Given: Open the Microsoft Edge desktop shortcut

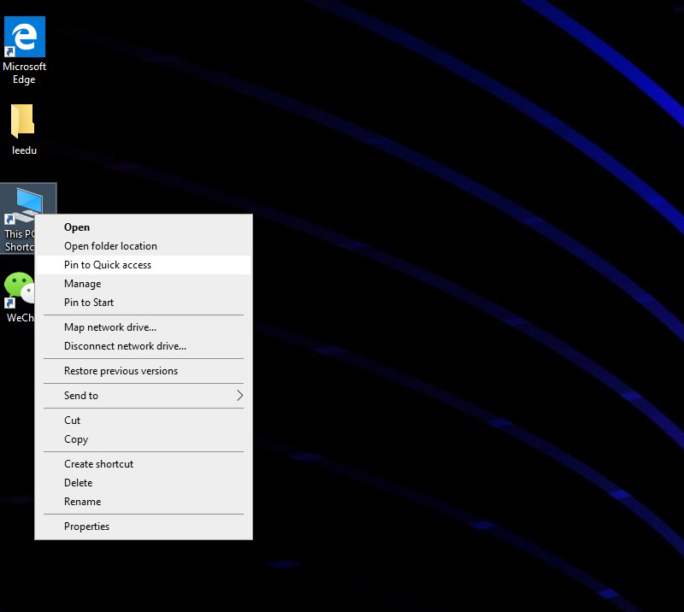Looking at the screenshot, I should click(x=24, y=38).
